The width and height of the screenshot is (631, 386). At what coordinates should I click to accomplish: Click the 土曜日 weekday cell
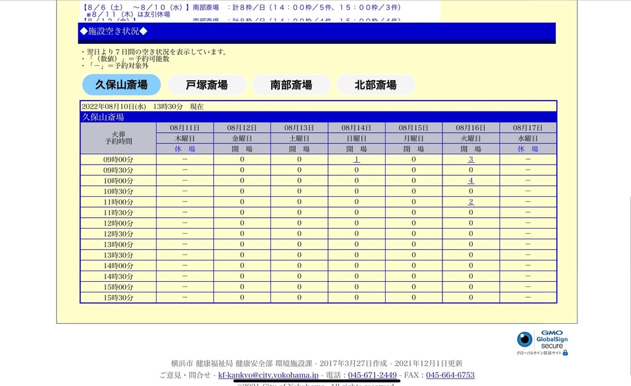(299, 139)
